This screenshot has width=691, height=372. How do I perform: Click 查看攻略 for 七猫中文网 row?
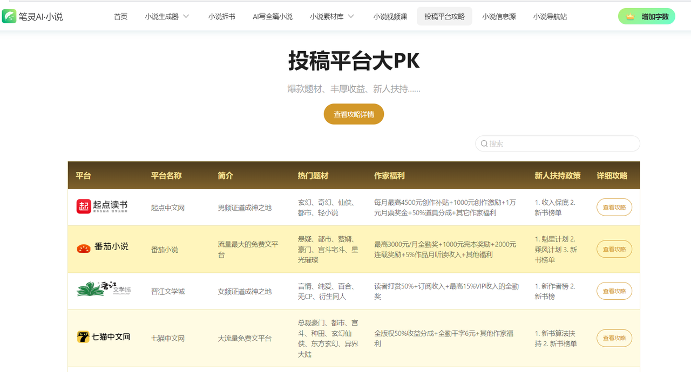[x=614, y=338]
